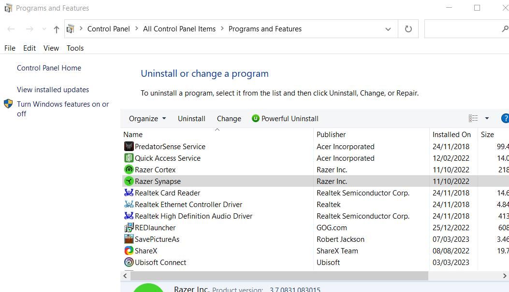This screenshot has width=509, height=292.
Task: Expand the Organize dropdown
Action: (x=147, y=119)
